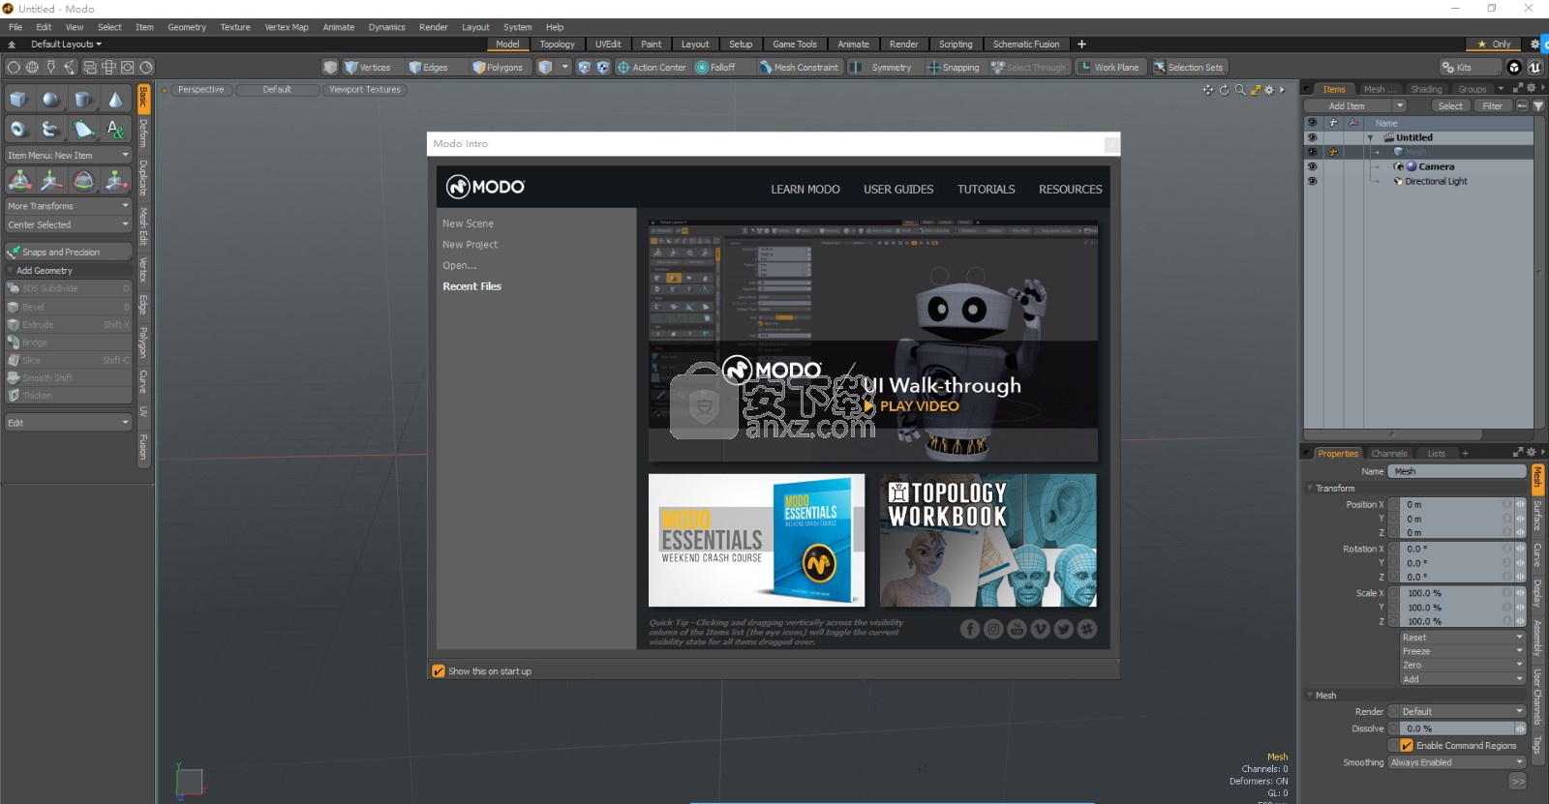Open the Item Menu: New Item dropdown
Image resolution: width=1549 pixels, height=804 pixels.
point(68,155)
